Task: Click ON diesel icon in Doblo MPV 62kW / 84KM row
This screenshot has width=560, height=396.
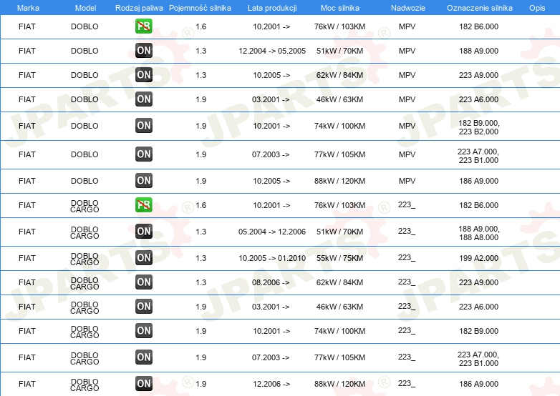Action: point(143,75)
